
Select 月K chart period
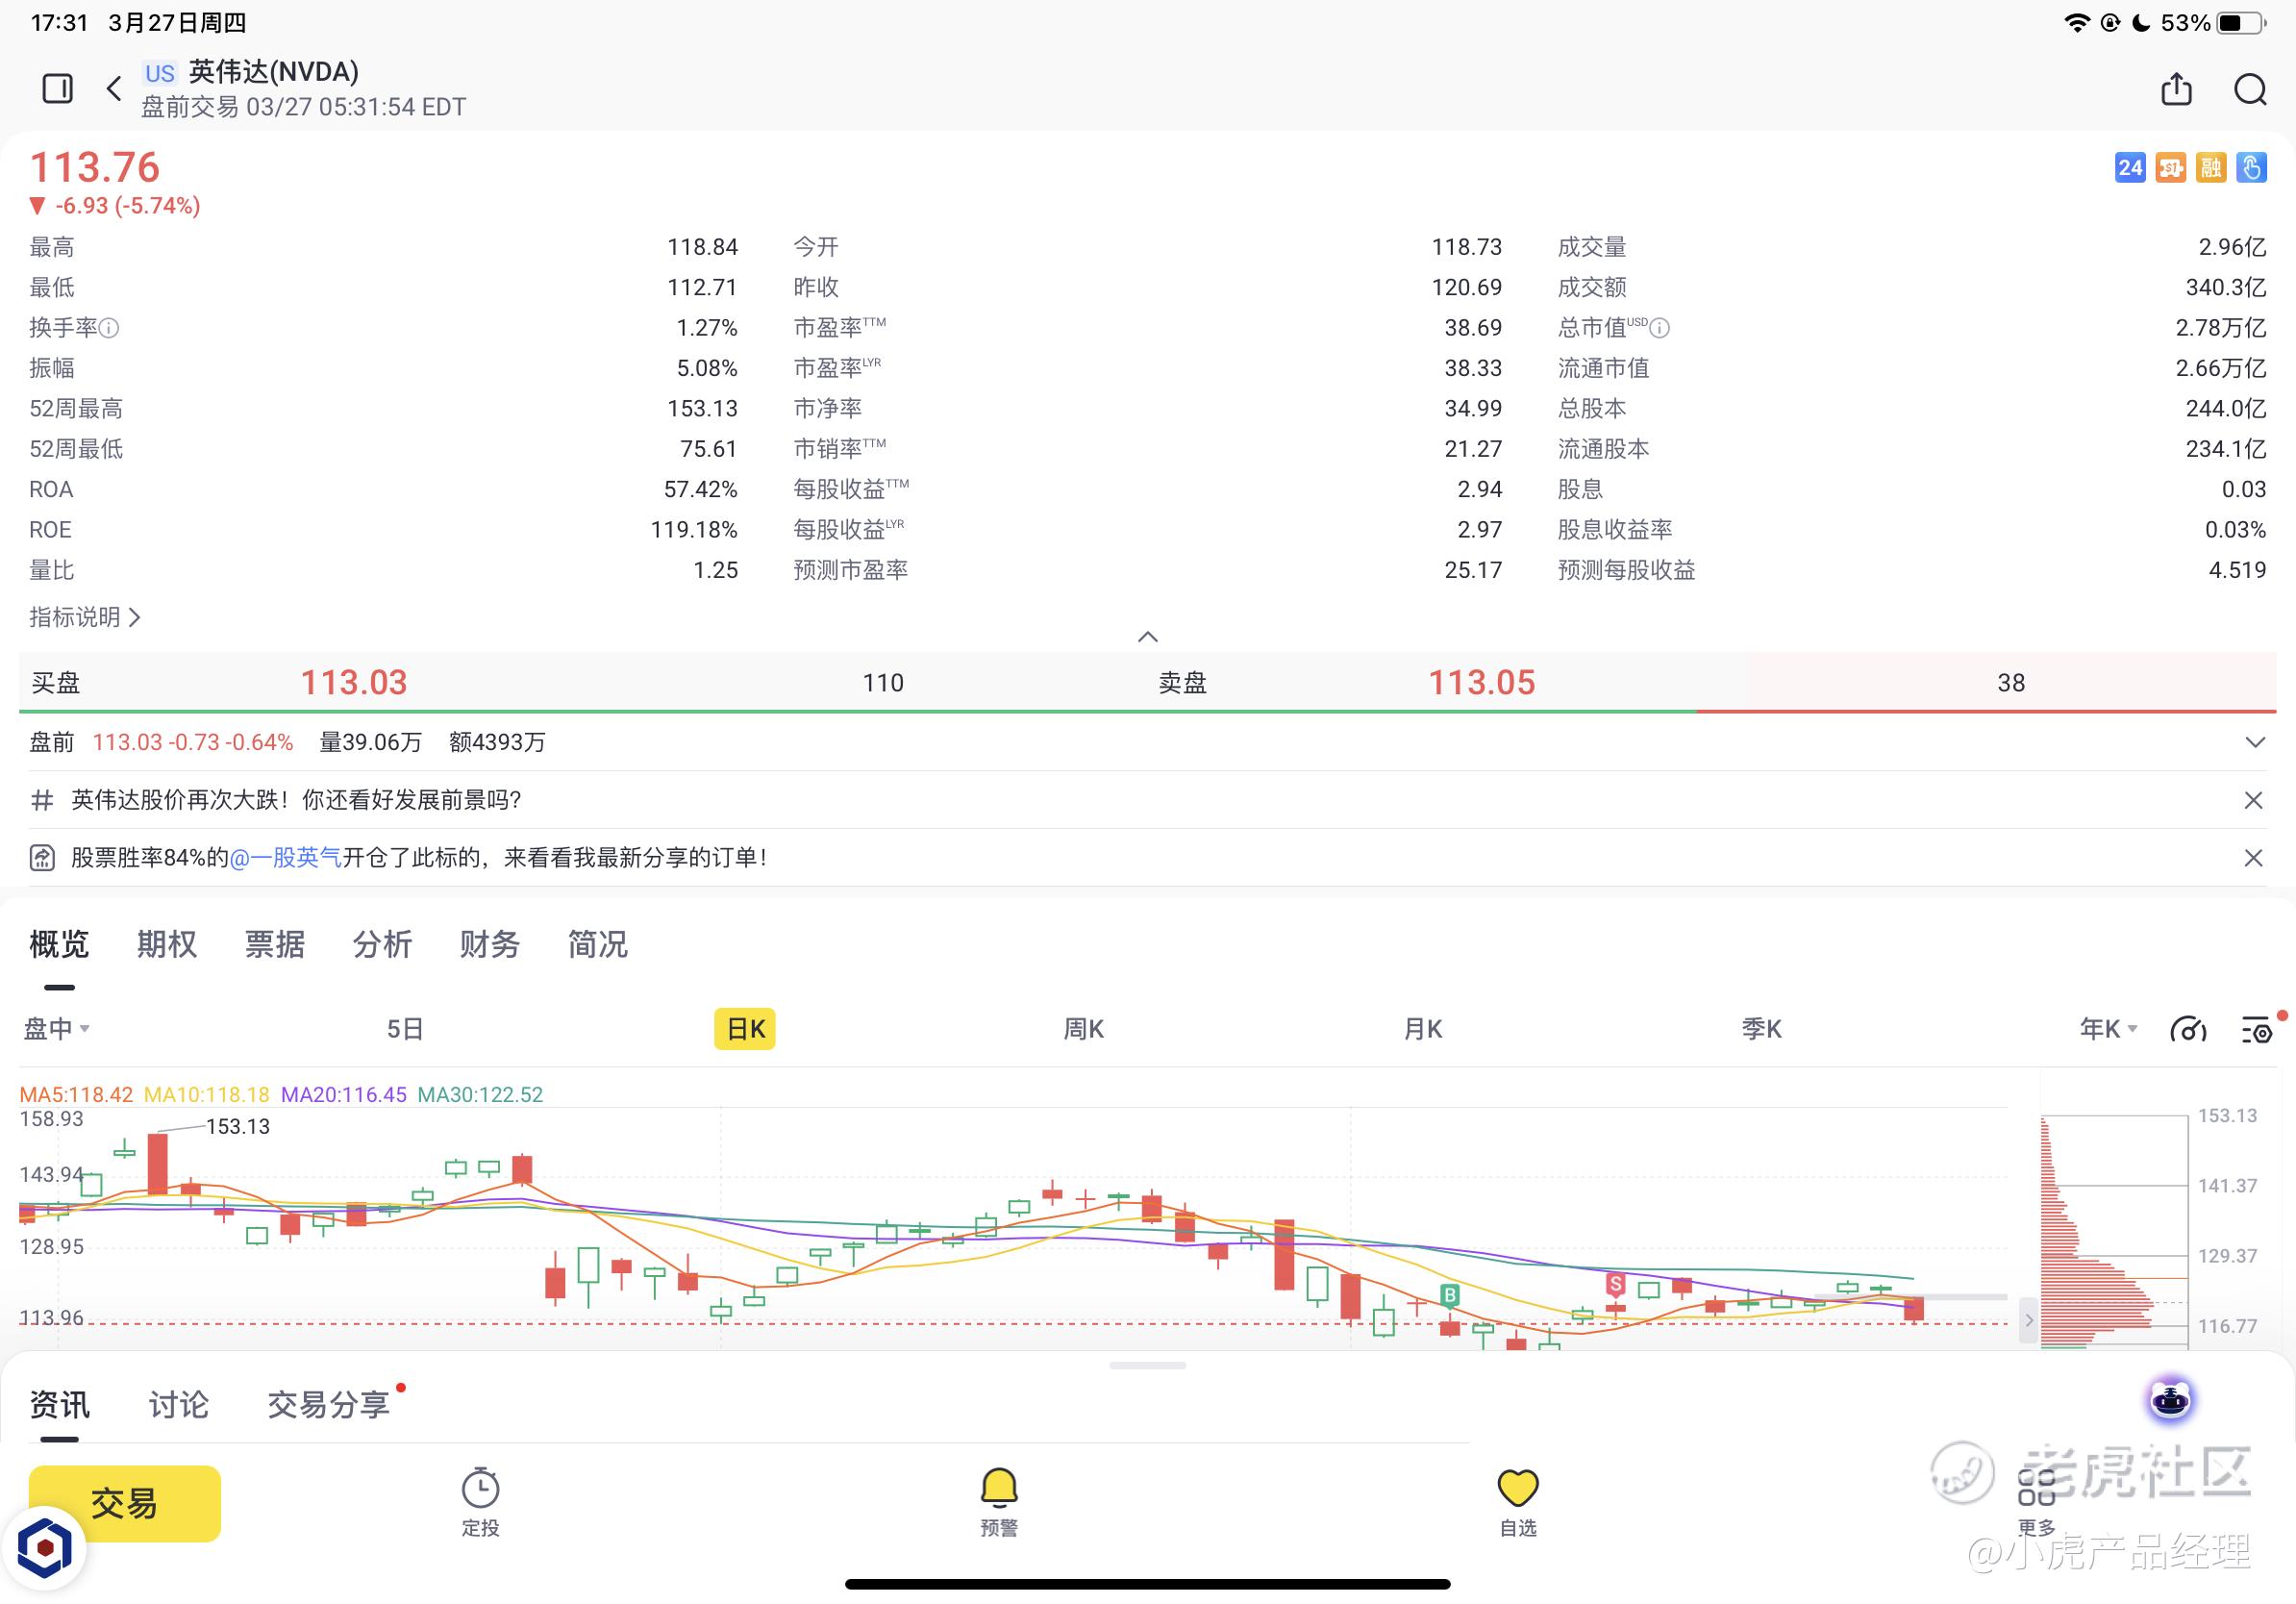[1423, 1029]
